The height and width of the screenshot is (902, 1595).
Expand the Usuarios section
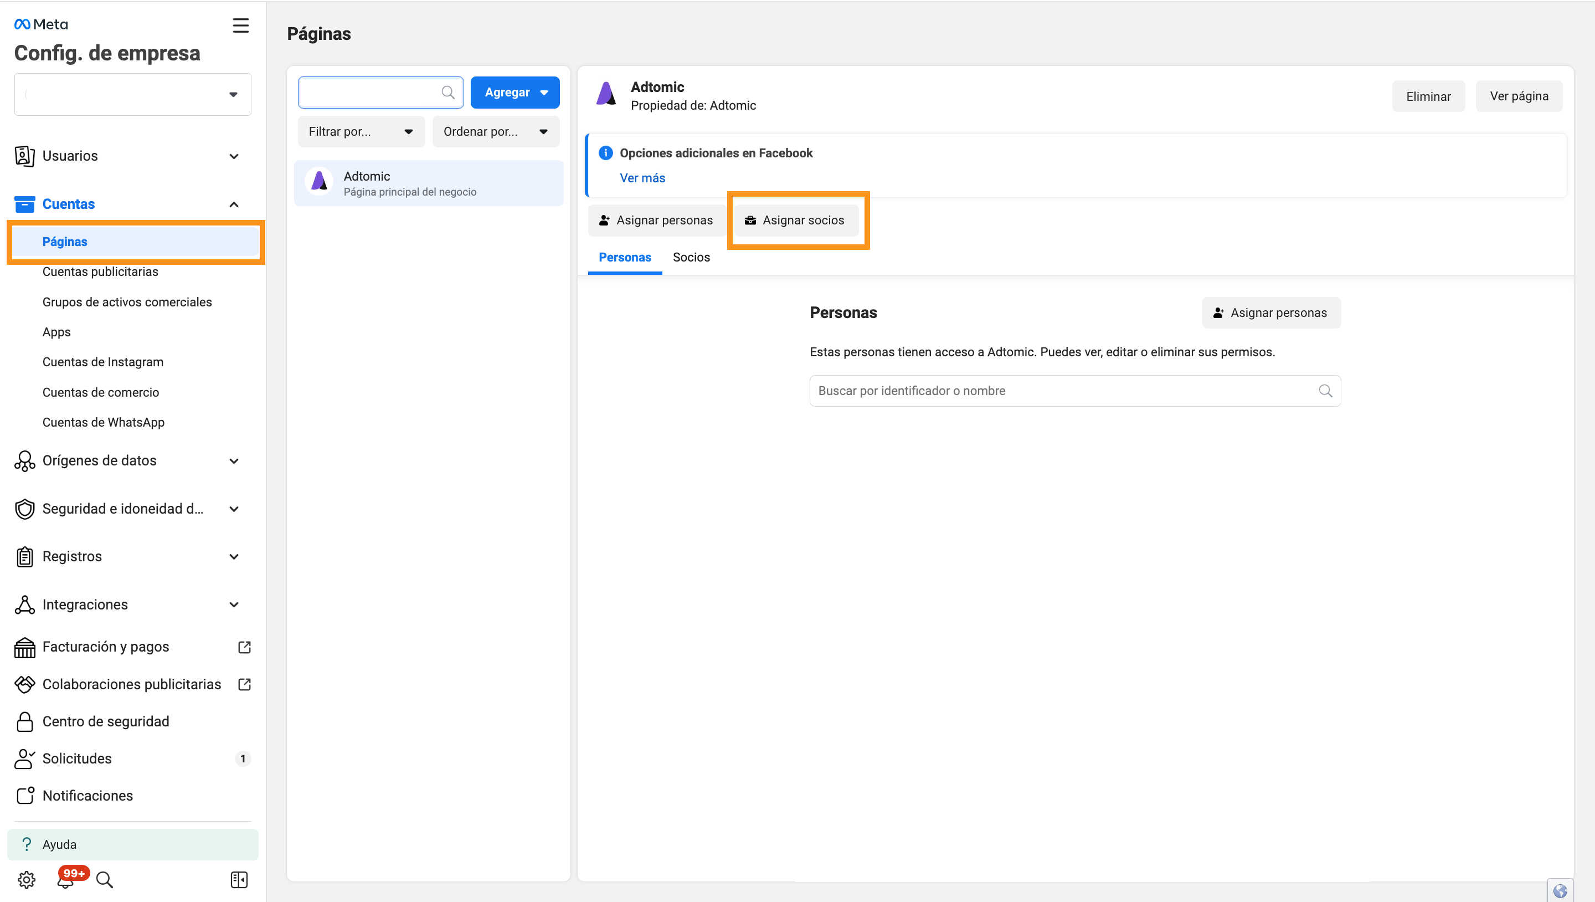(234, 156)
